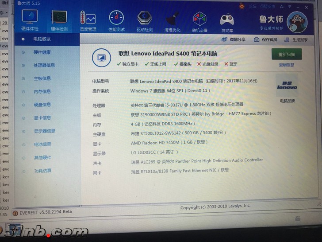Click the ALC269 sound card value
This screenshot has height=242, width=322.
(x=197, y=161)
